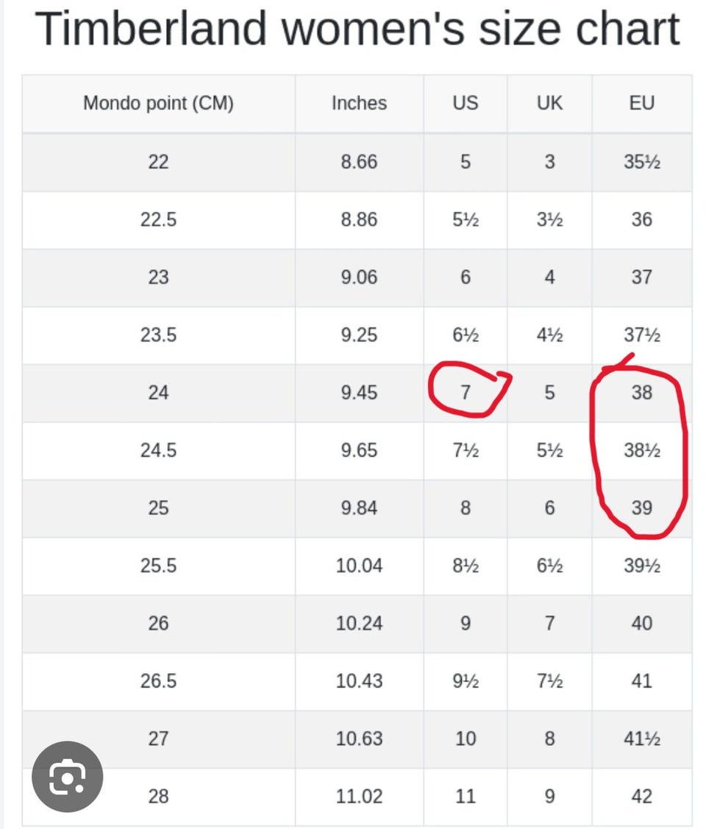The width and height of the screenshot is (706, 829).
Task: Tap the Google Lens search icon
Action: pyautogui.click(x=67, y=776)
